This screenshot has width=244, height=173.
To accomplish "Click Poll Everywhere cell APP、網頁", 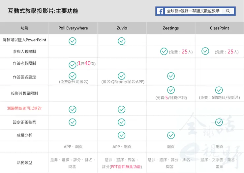I will (73, 147).
